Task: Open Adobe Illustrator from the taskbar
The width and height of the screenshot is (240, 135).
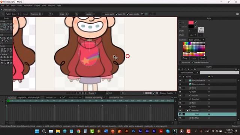Action: [126, 131]
